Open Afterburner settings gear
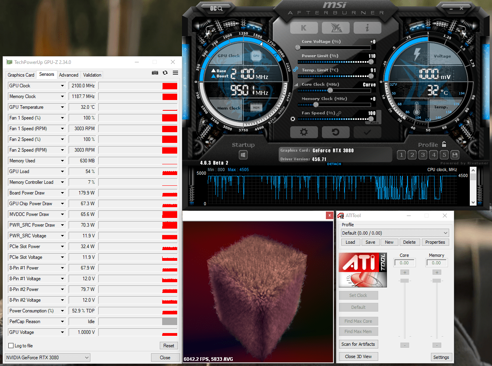This screenshot has height=366, width=492. click(x=304, y=132)
